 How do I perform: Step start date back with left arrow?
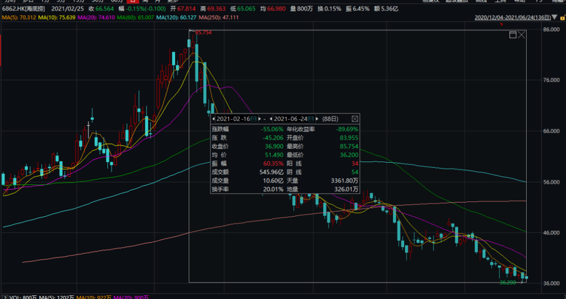coord(213,119)
